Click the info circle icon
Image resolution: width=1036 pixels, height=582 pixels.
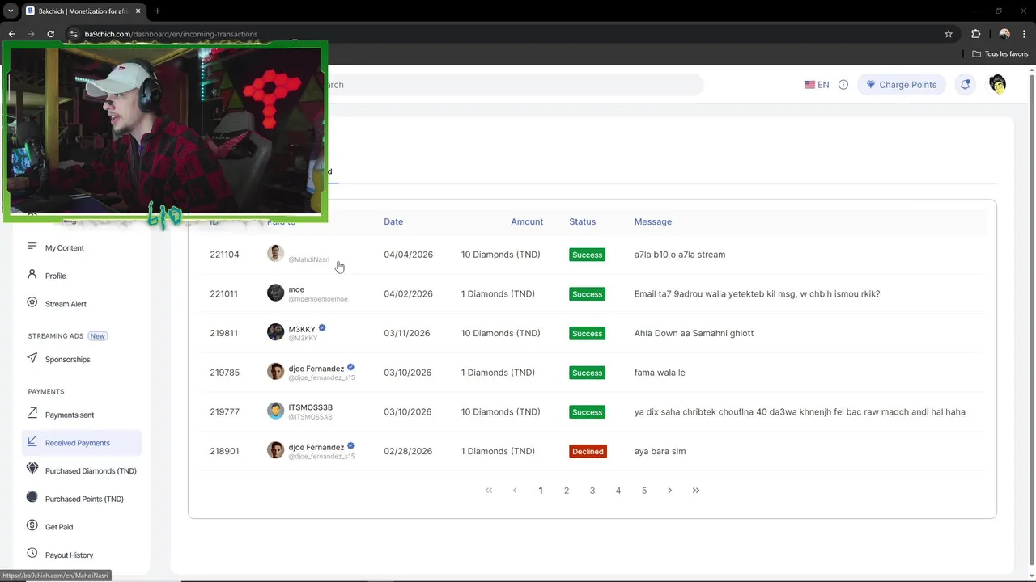(x=843, y=85)
